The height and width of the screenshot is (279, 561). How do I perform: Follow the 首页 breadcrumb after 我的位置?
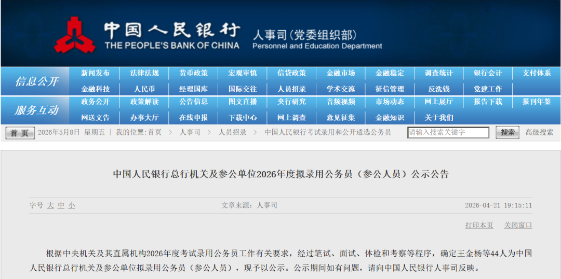[x=155, y=133]
